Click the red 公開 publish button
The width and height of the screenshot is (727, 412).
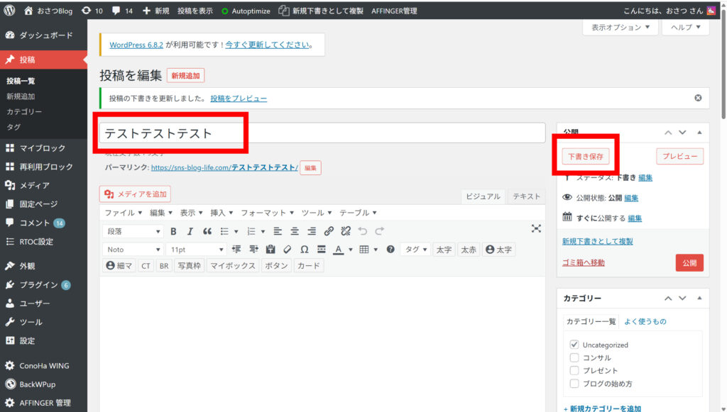tap(689, 262)
